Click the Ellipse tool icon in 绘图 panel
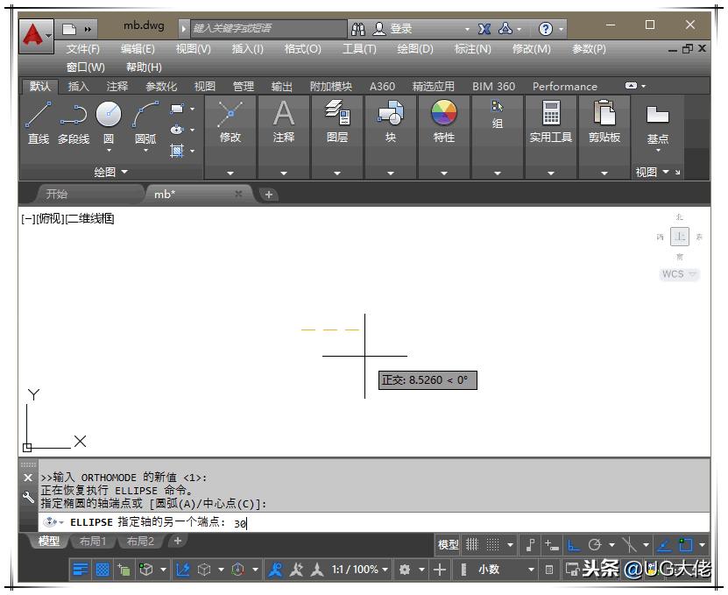Viewport: 728px width, 595px height. (x=177, y=130)
